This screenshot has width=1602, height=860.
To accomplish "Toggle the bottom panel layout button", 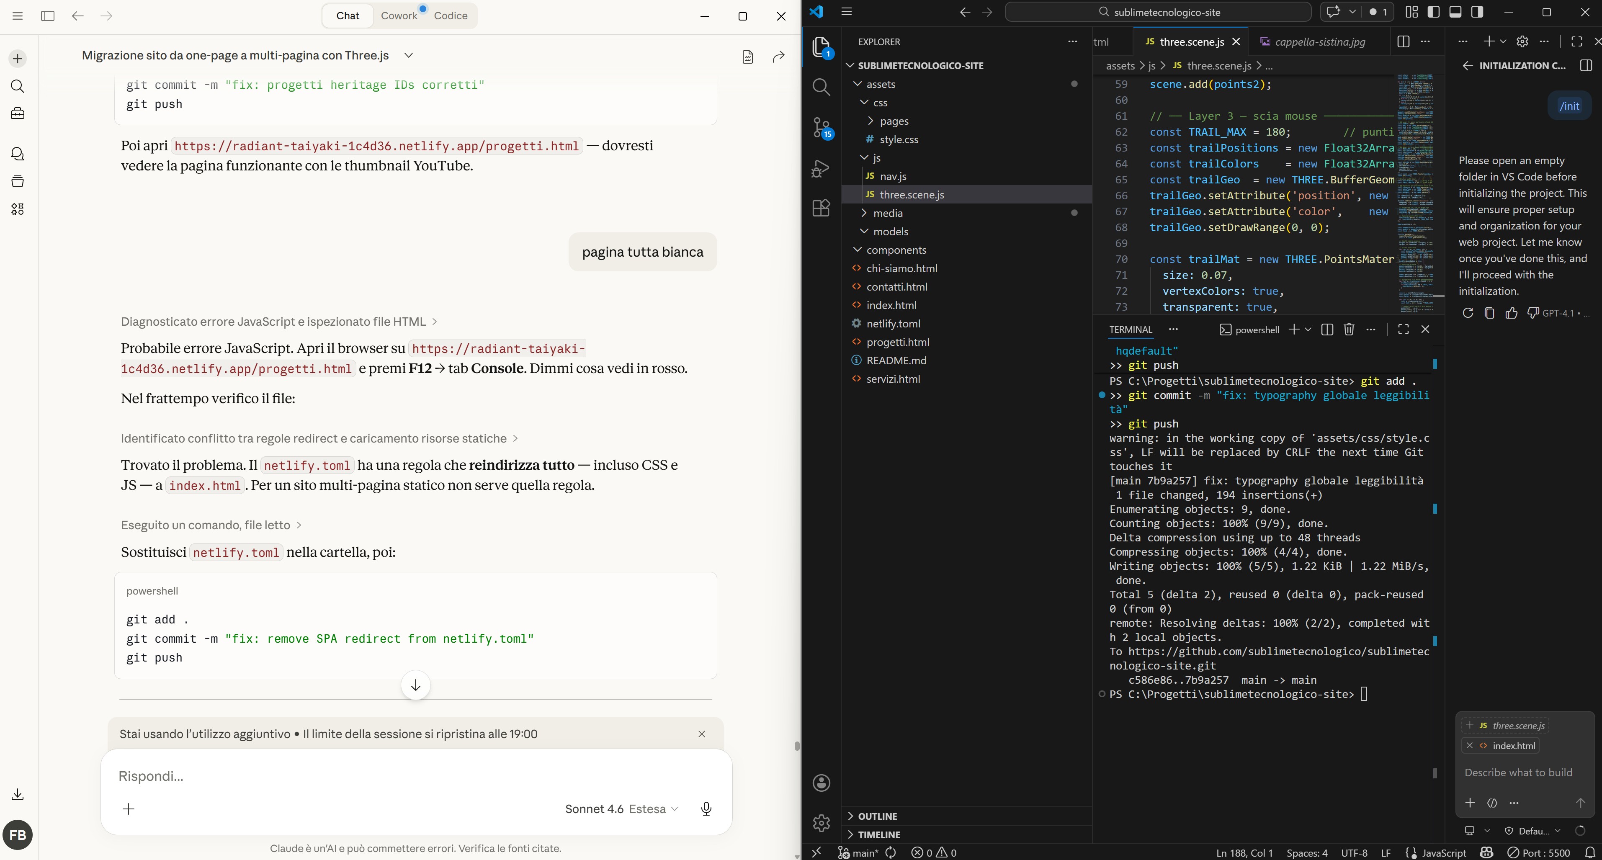I will [1455, 12].
